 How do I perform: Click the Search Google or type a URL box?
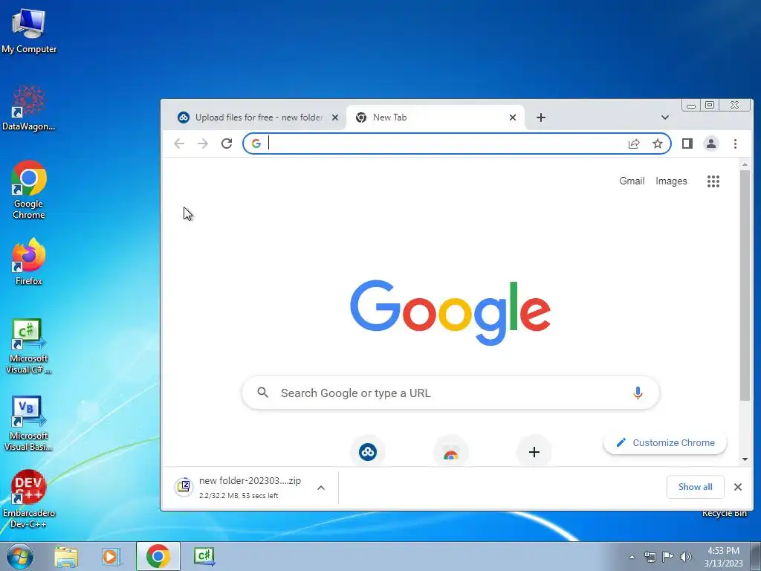click(450, 393)
